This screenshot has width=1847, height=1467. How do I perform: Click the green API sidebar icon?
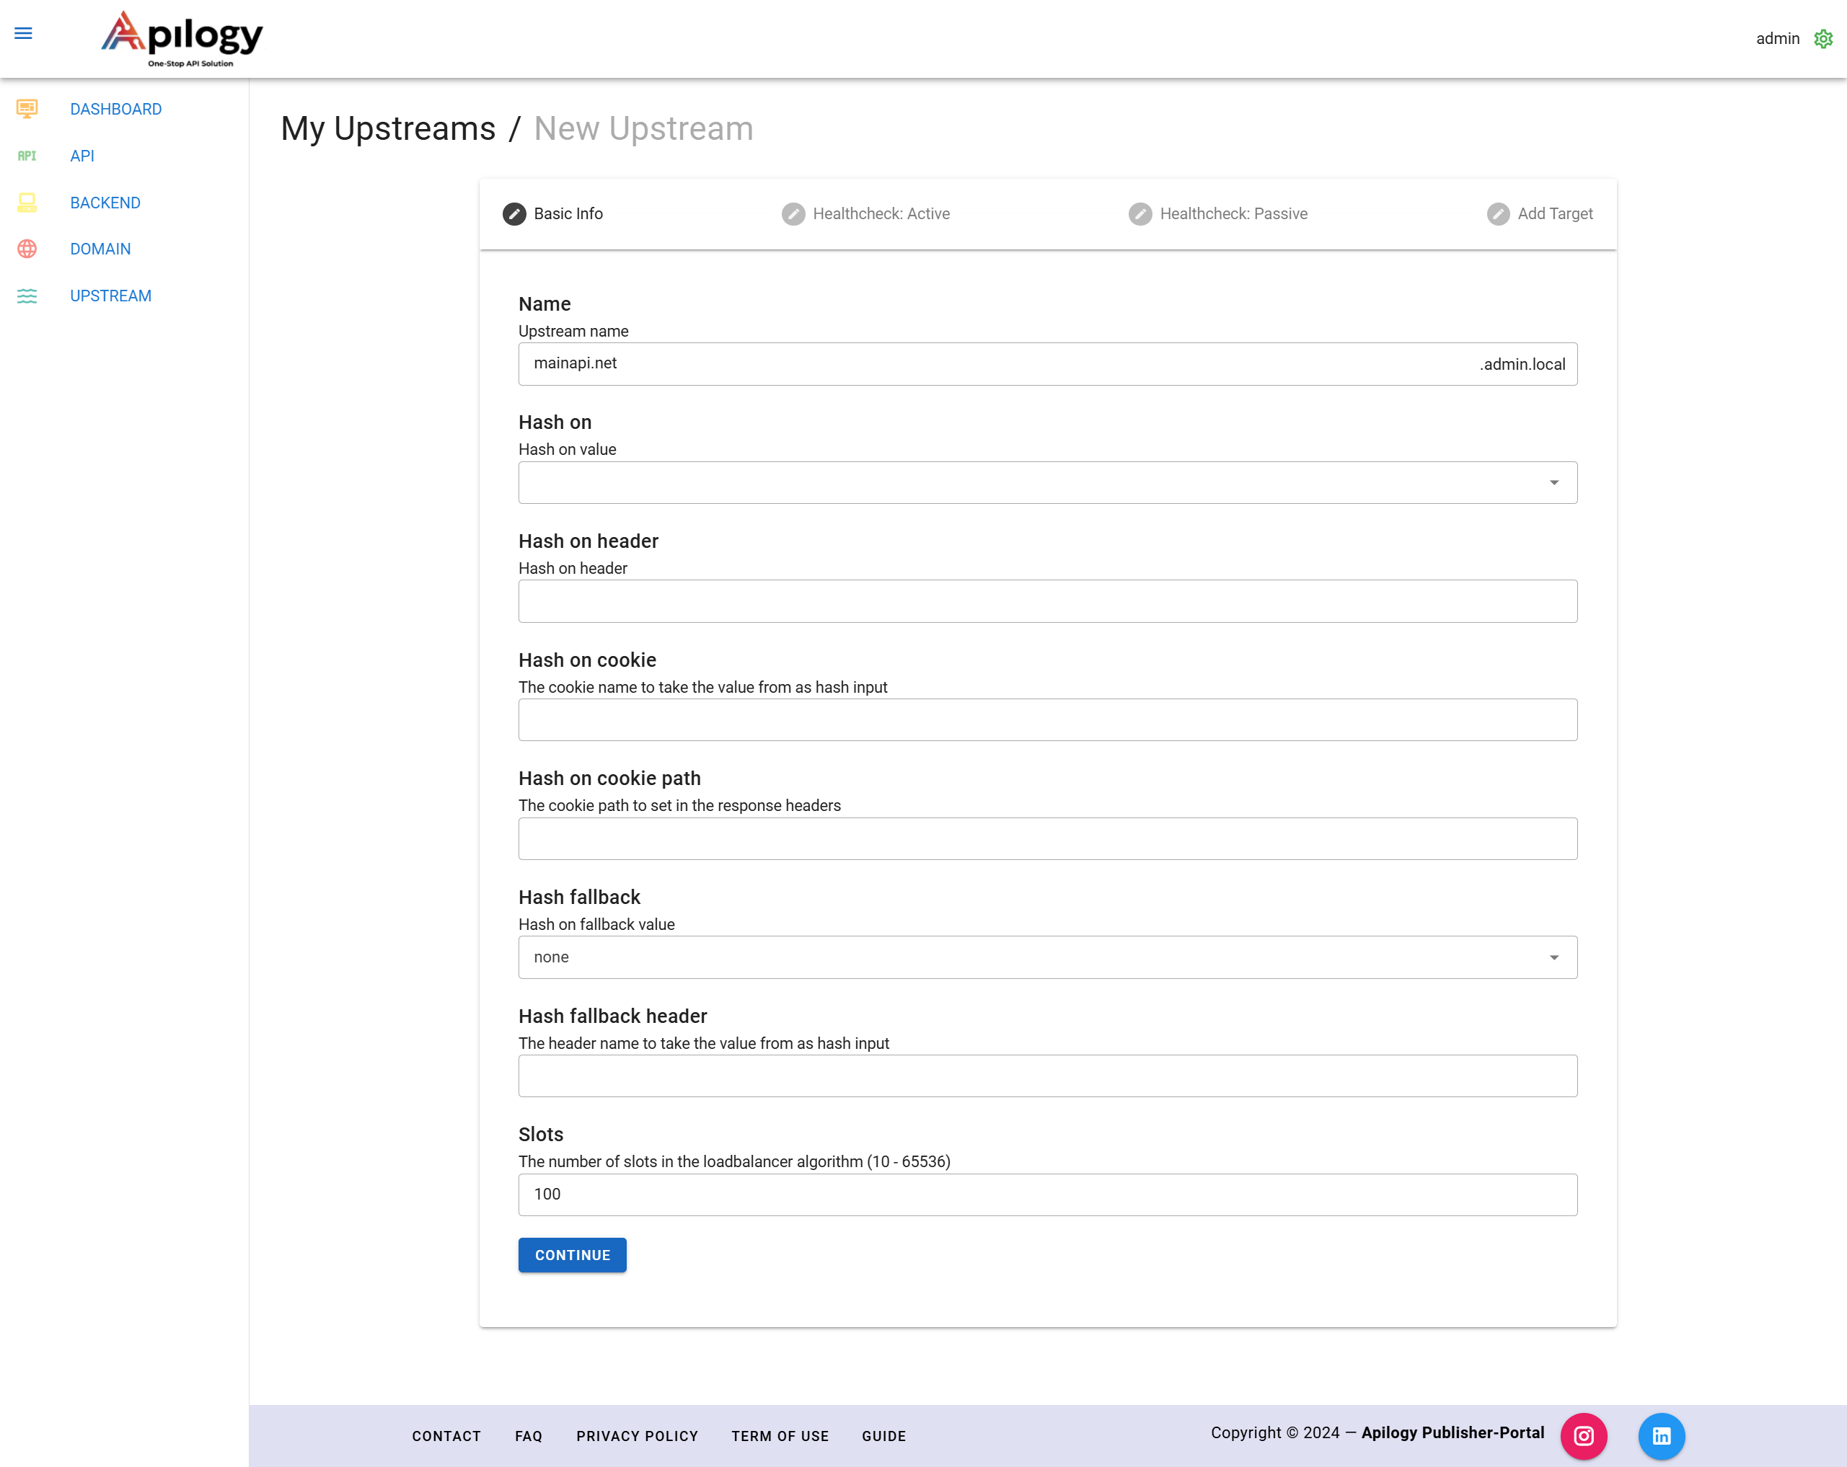coord(27,156)
